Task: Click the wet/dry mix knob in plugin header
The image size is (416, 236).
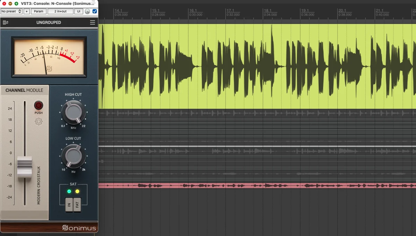Action: (x=87, y=11)
